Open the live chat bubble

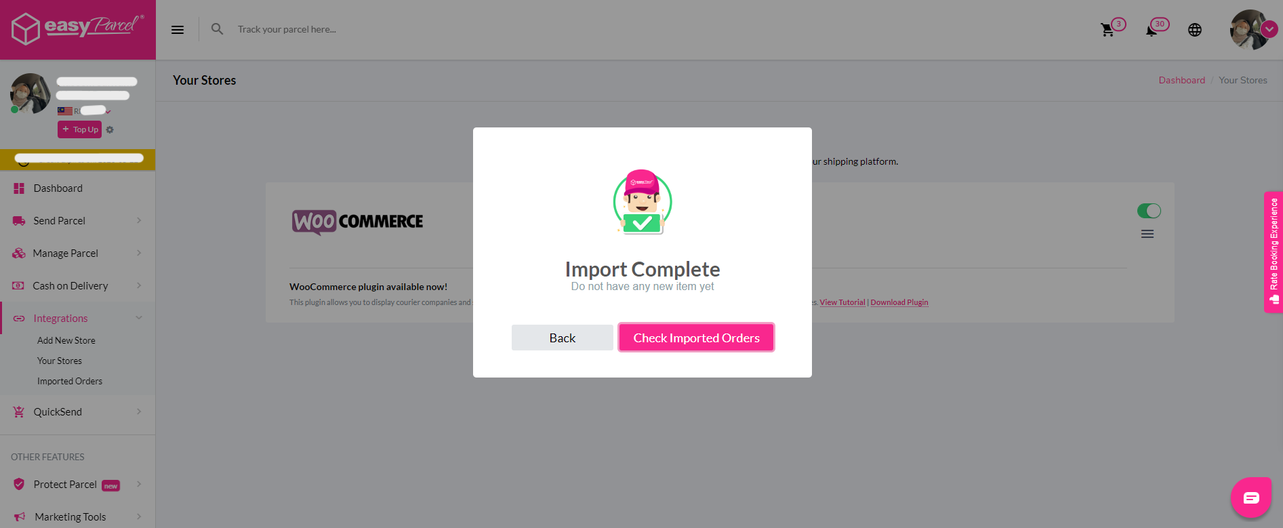(1251, 497)
